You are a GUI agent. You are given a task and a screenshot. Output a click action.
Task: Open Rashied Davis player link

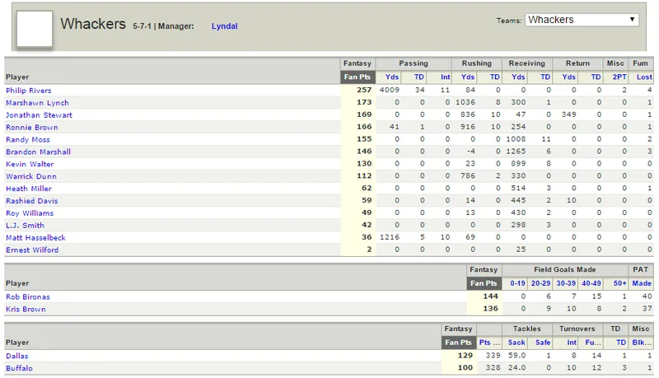tap(32, 201)
